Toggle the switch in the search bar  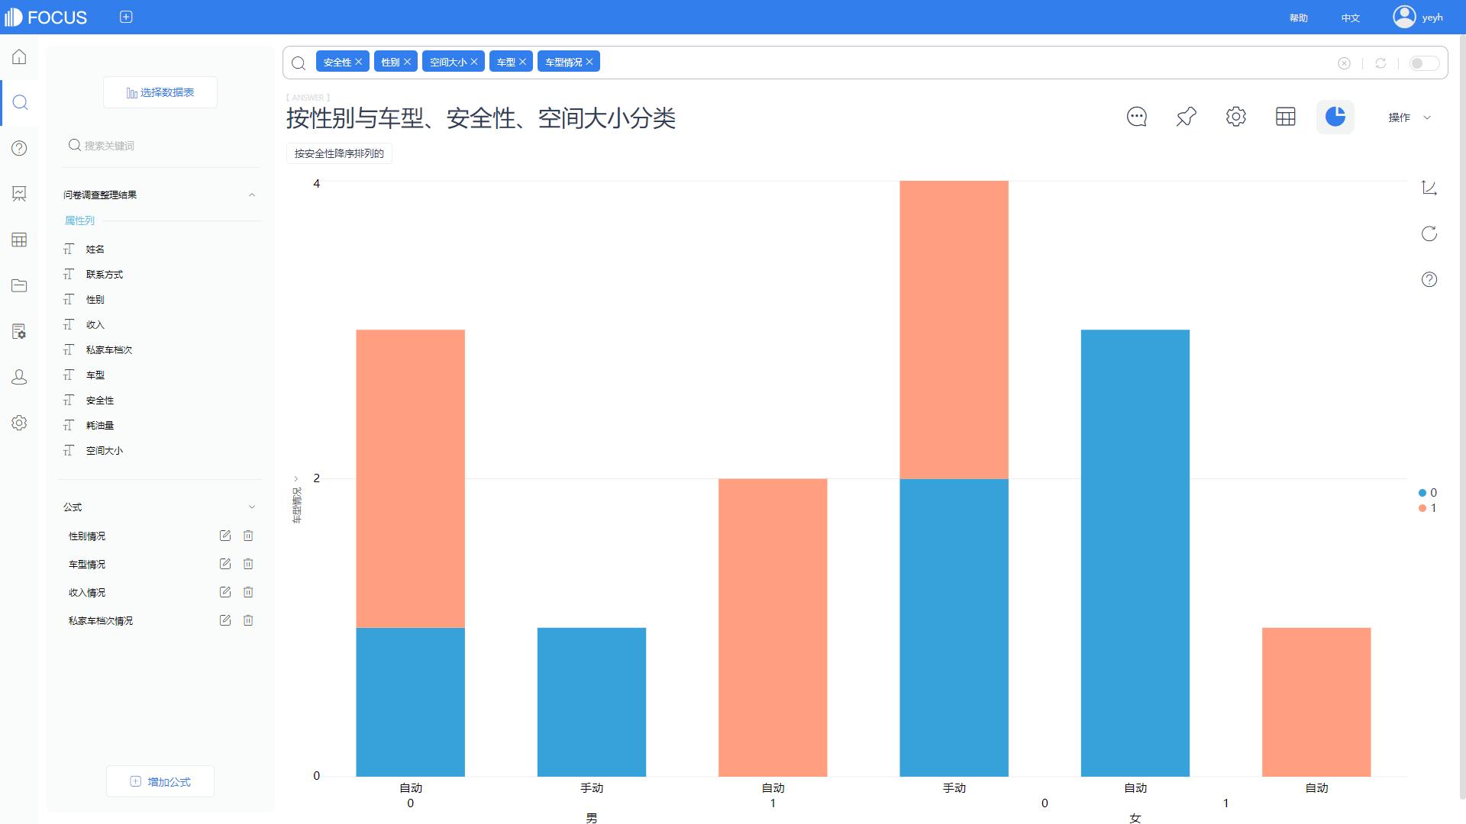pyautogui.click(x=1423, y=63)
